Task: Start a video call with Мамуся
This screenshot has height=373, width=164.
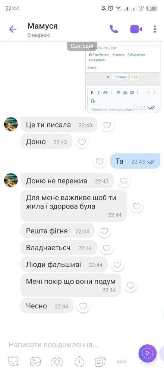Action: coord(136,29)
